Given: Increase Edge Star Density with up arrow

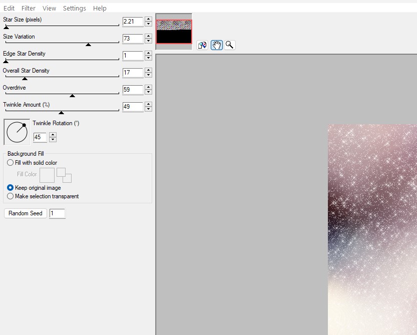Looking at the screenshot, I should (148, 53).
